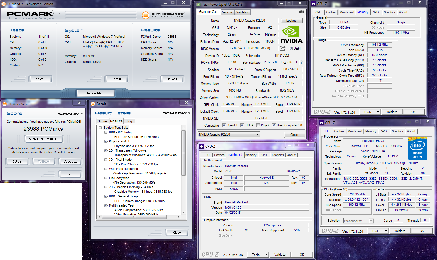This screenshot has width=437, height=260.
Task: Open Caches tab in the CPU-Z Mainboard window
Action: pos(219,155)
